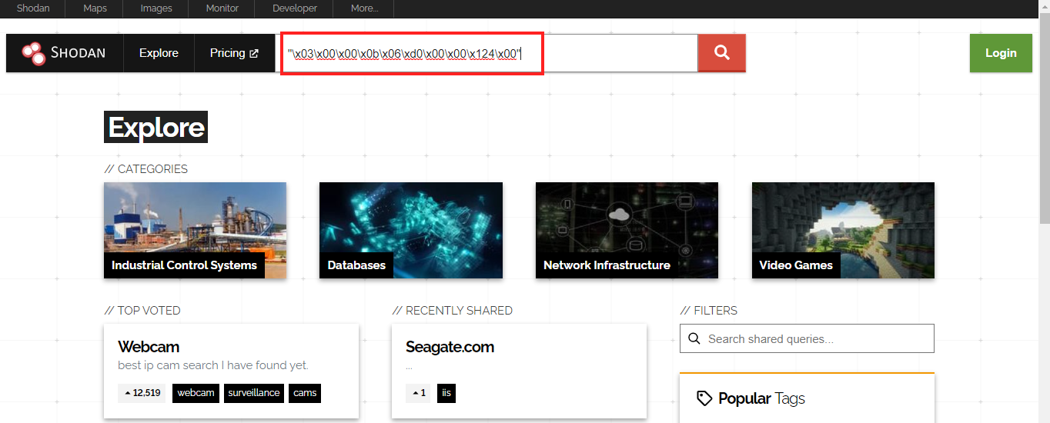
Task: Open the Shodan tab in the top bar
Action: [x=33, y=8]
